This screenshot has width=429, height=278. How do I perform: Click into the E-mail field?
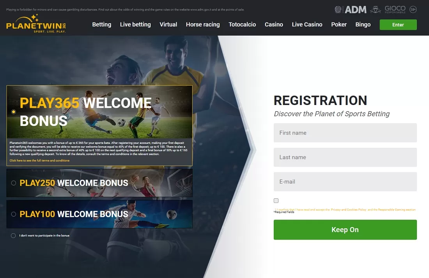pyautogui.click(x=345, y=182)
